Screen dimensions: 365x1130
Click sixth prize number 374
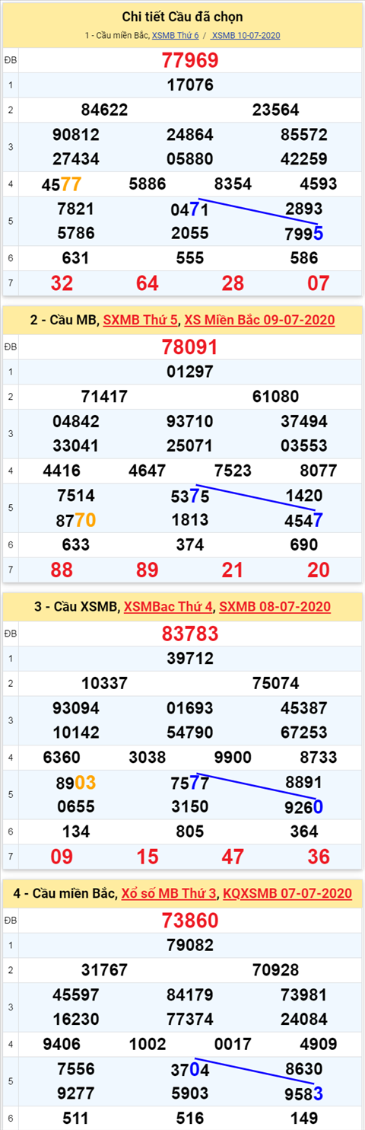(x=190, y=544)
